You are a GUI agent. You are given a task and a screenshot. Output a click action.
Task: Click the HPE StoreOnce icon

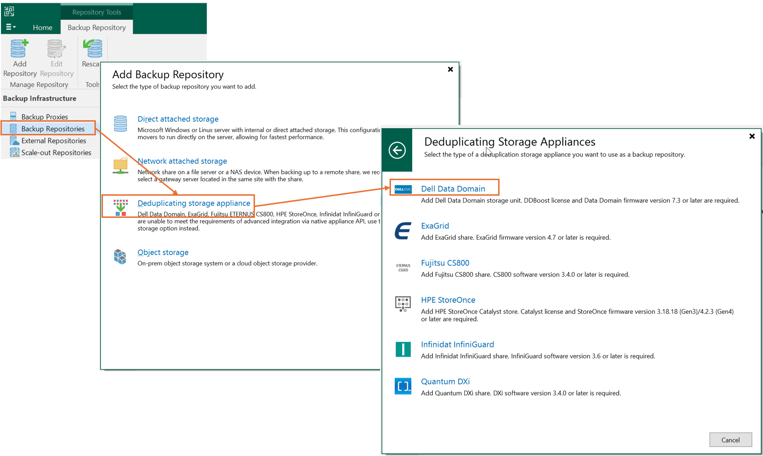click(x=403, y=304)
